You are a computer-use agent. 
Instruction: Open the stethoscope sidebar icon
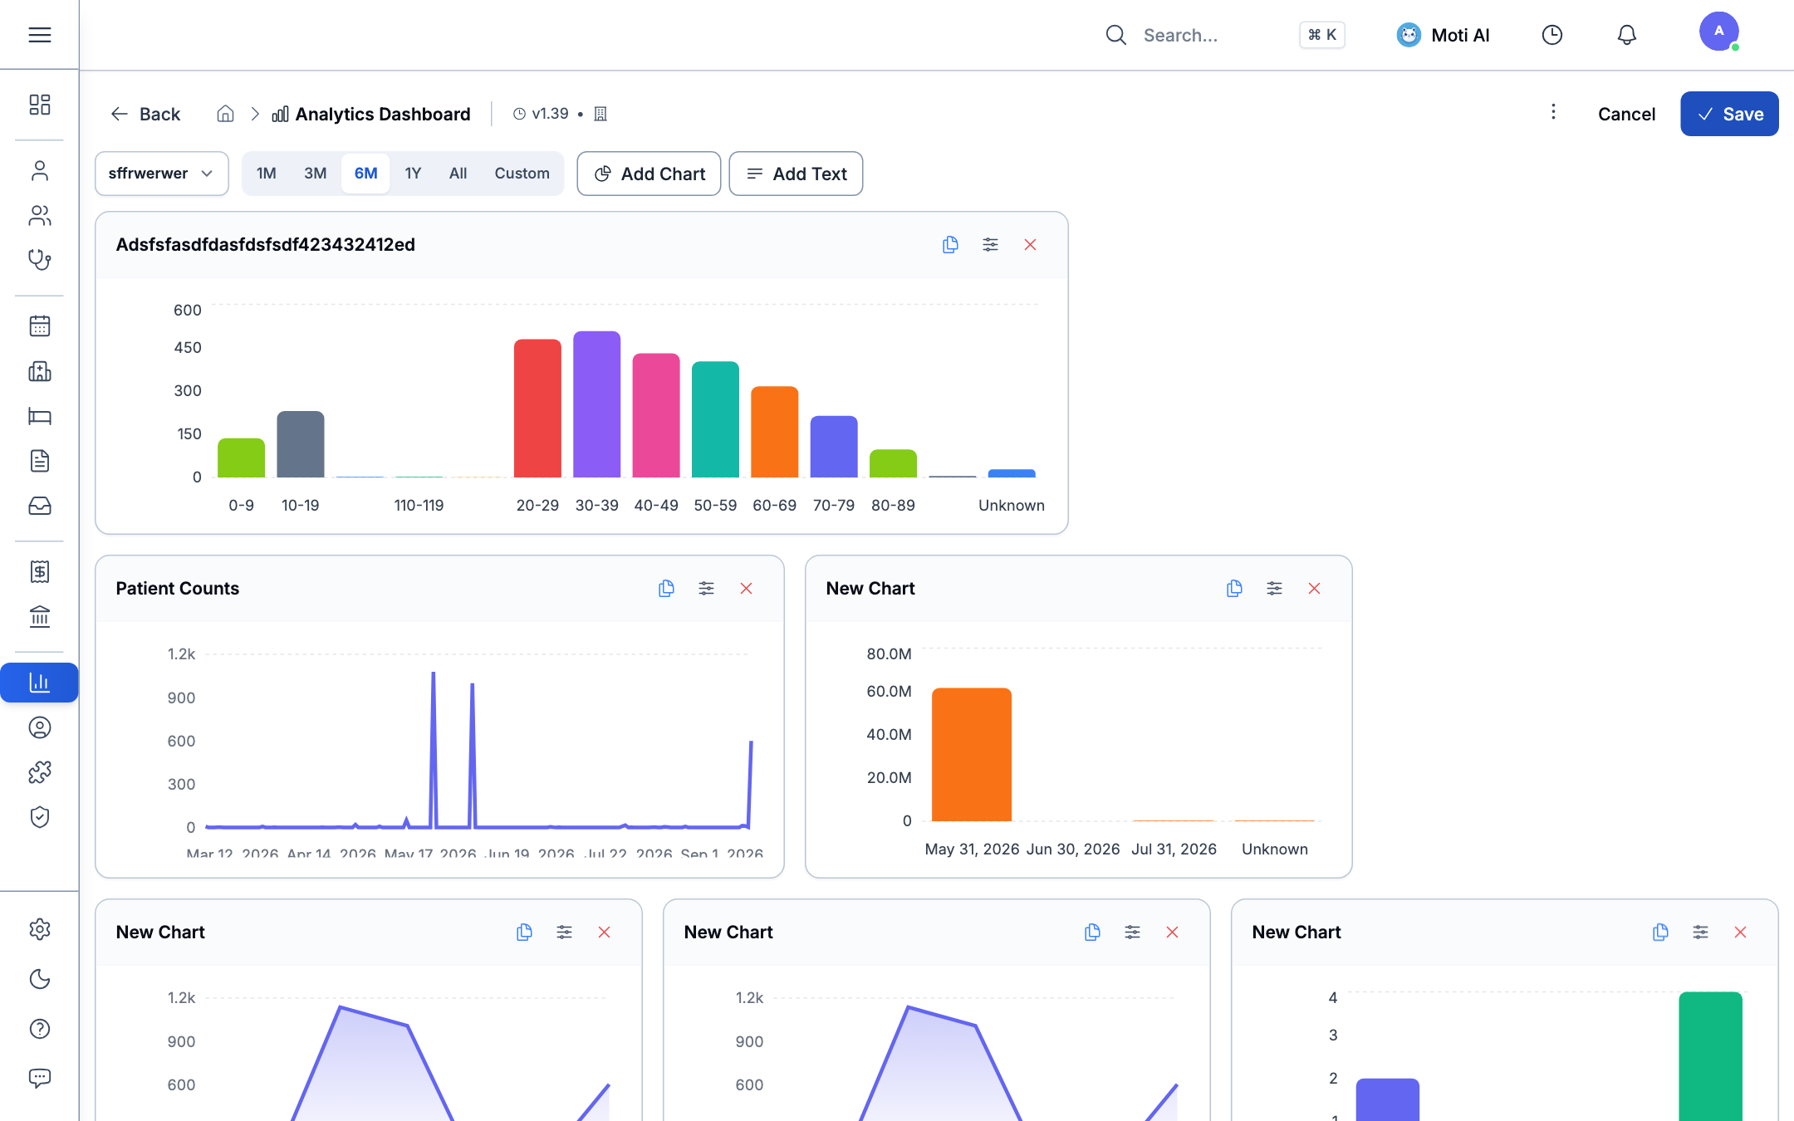coord(39,261)
